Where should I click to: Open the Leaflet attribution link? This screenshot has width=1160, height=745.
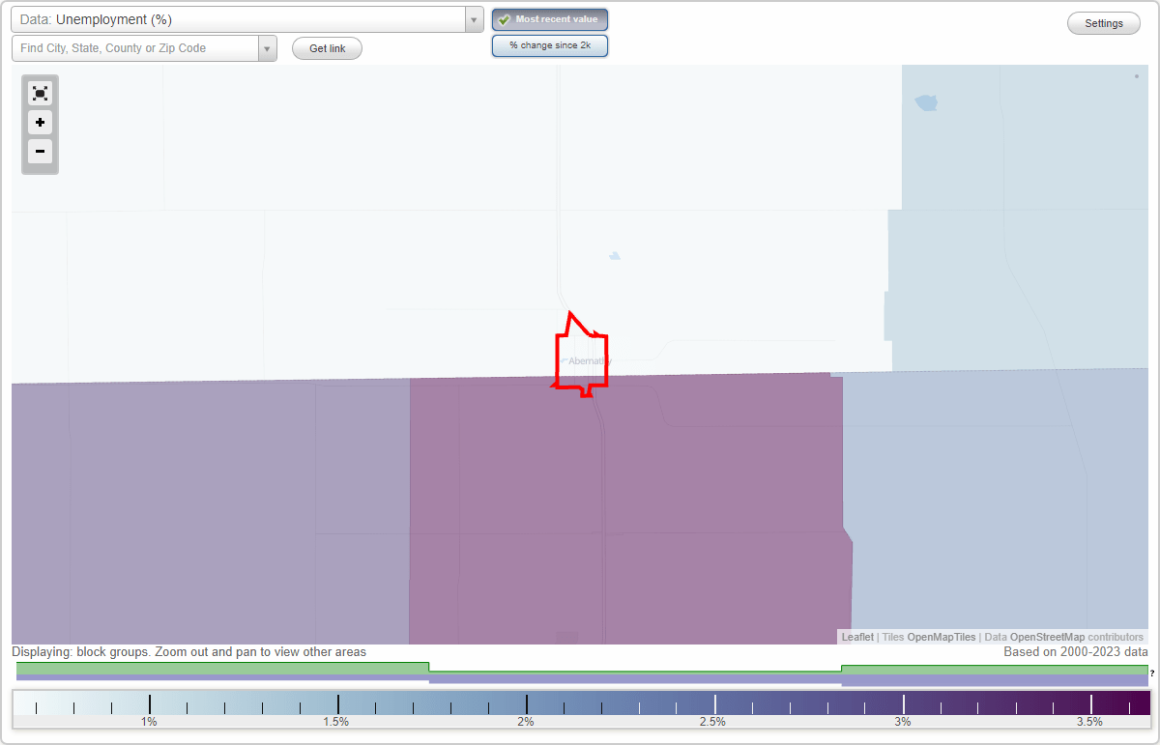[857, 637]
